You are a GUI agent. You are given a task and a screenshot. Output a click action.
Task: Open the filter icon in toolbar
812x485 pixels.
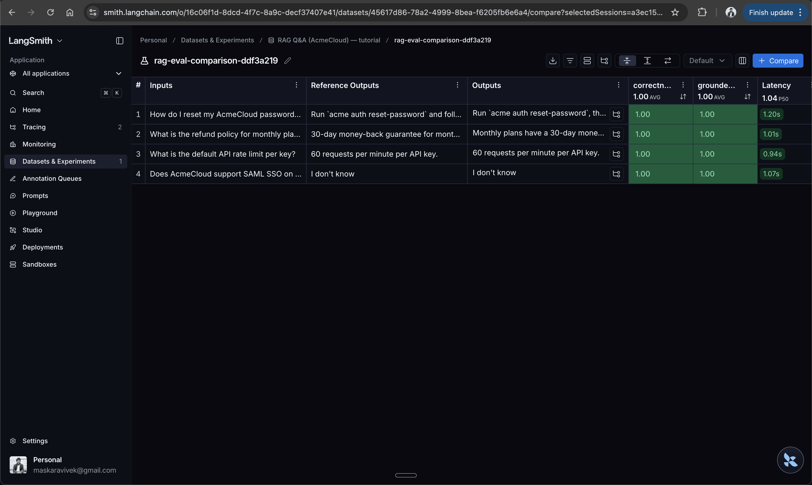tap(570, 61)
